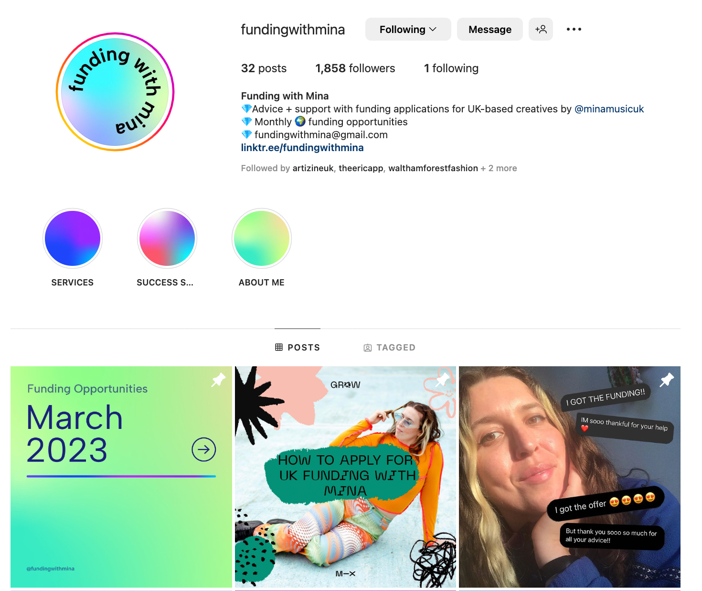Switch to the POSTS tab
Viewport: 702px width, 591px height.
[x=298, y=348]
